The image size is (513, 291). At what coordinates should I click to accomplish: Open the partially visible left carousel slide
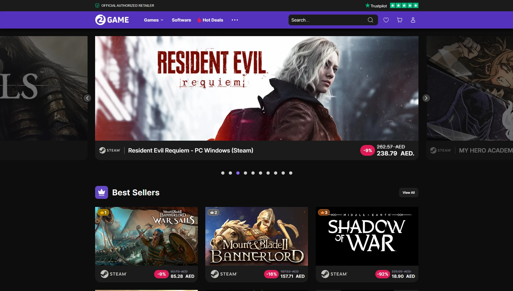pos(44,98)
